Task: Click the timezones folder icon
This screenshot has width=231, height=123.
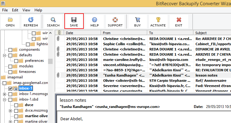Action: point(15,72)
